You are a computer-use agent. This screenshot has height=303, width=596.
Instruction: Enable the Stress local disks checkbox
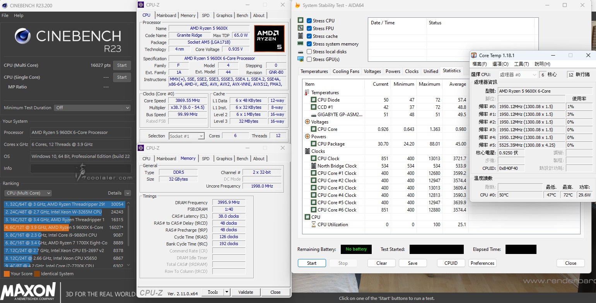click(309, 52)
